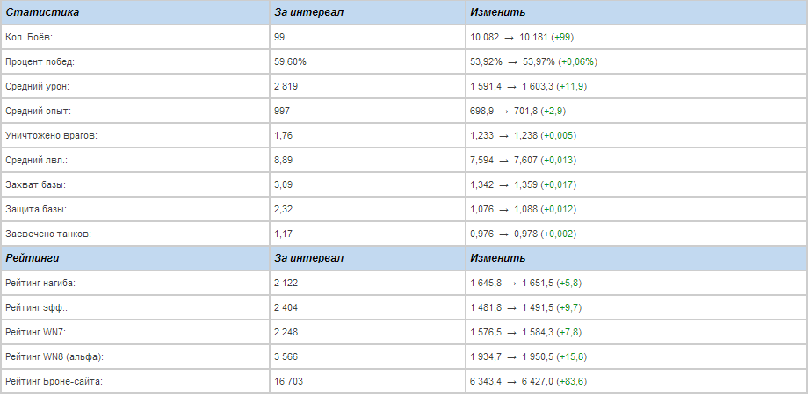
Task: Click the 59,60% win percentage value
Action: tap(290, 62)
